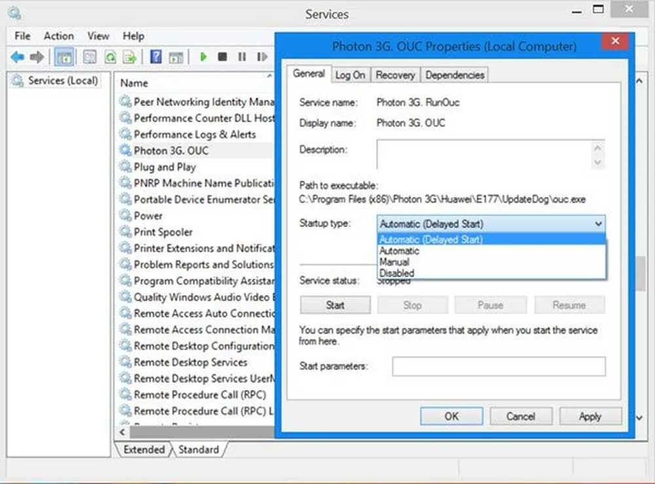Switch to the Log On tab
Viewport: 655px width, 484px height.
(350, 75)
